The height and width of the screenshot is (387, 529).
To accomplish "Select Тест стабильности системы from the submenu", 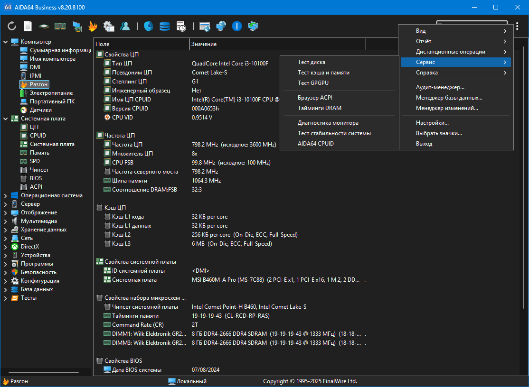I will tap(334, 133).
